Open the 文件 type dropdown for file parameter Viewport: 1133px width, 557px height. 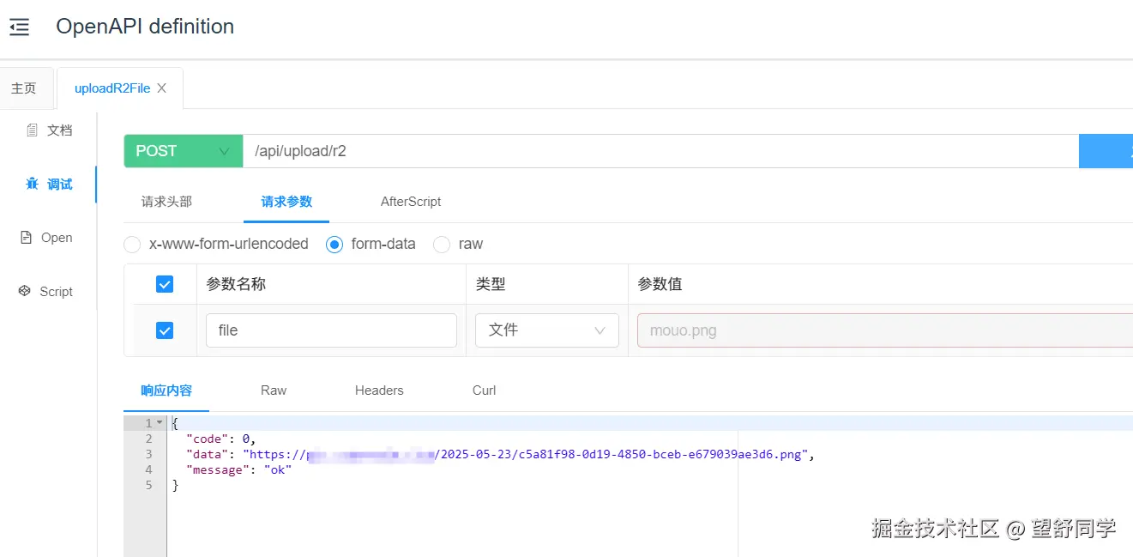[x=546, y=330]
